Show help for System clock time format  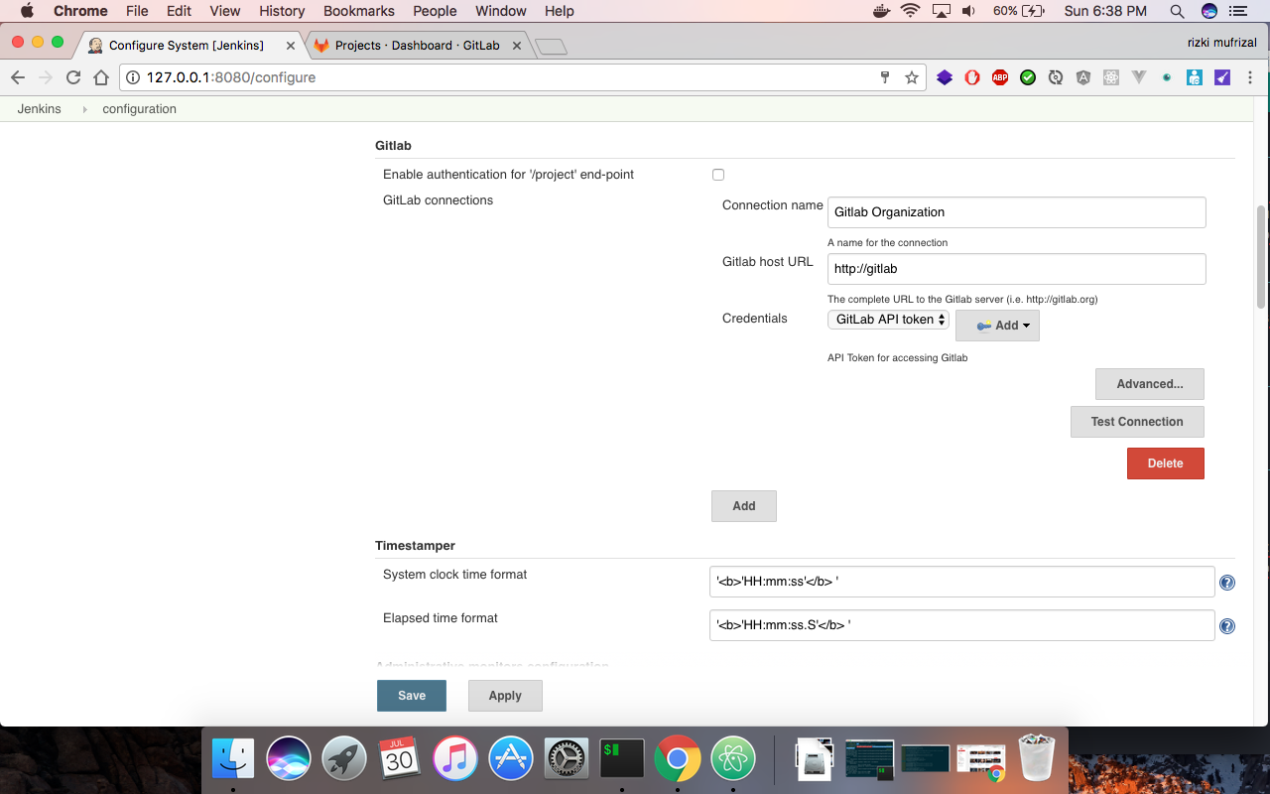[1227, 583]
